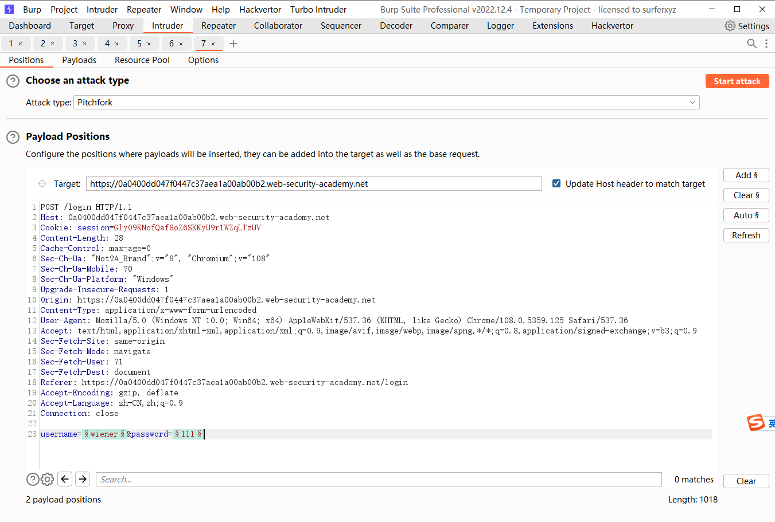The width and height of the screenshot is (775, 522).
Task: Open the Hackvertor menu
Action: [260, 10]
